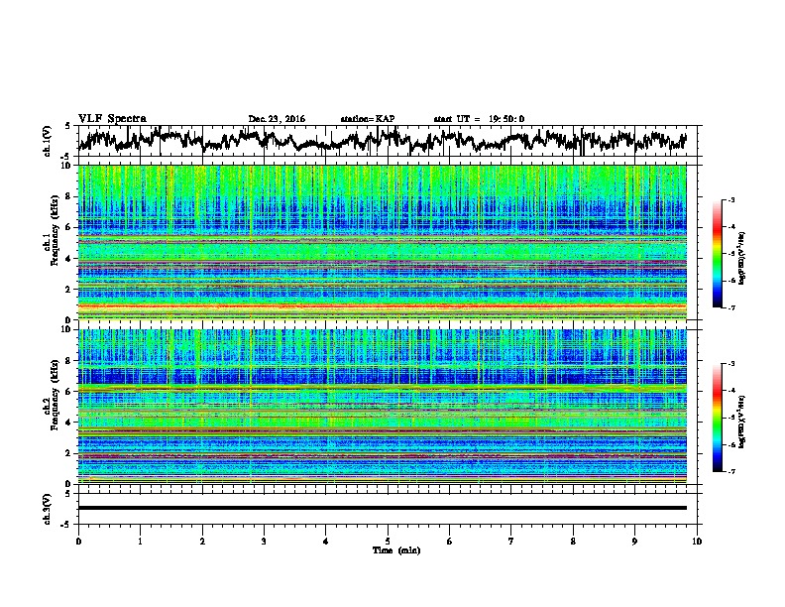This screenshot has height=607, width=785.
Task: Click time axis tick label "9"
Action: coord(634,542)
